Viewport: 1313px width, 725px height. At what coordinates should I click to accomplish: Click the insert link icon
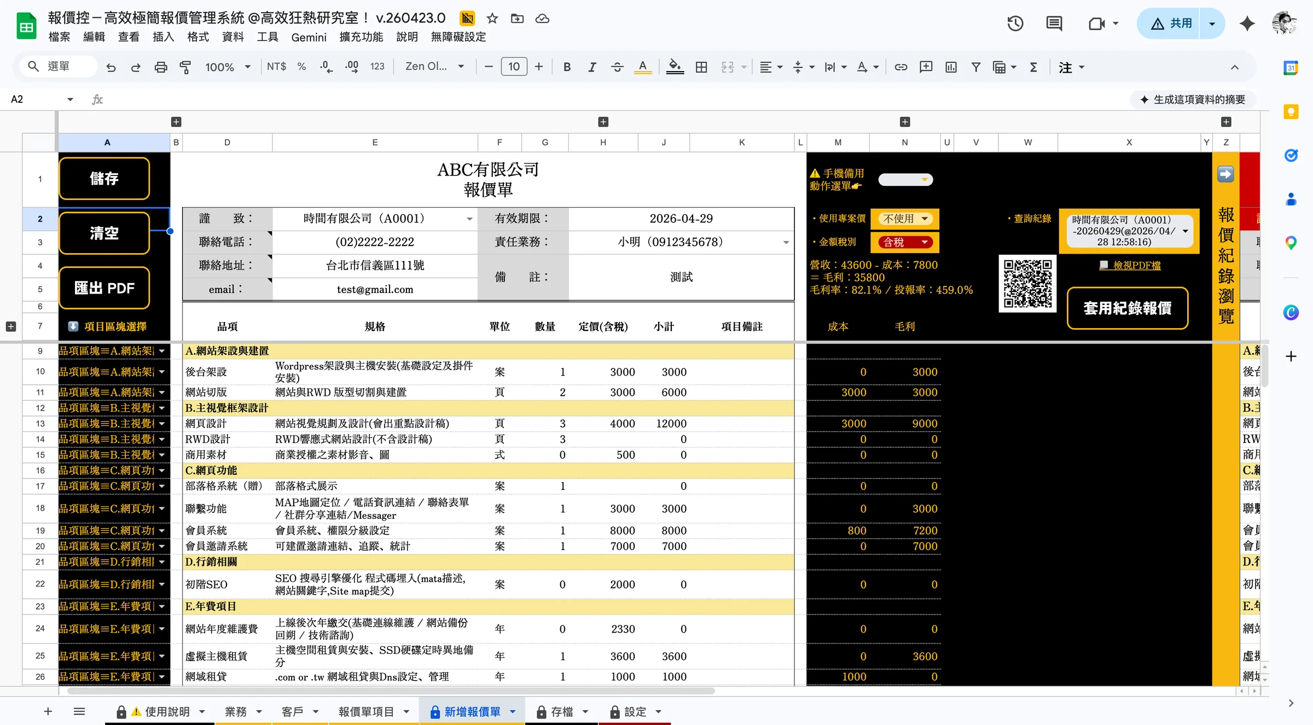click(x=900, y=67)
